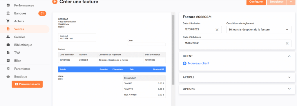
Task: Click the 11/09/2022 cell in preview table
Action: point(155,60)
